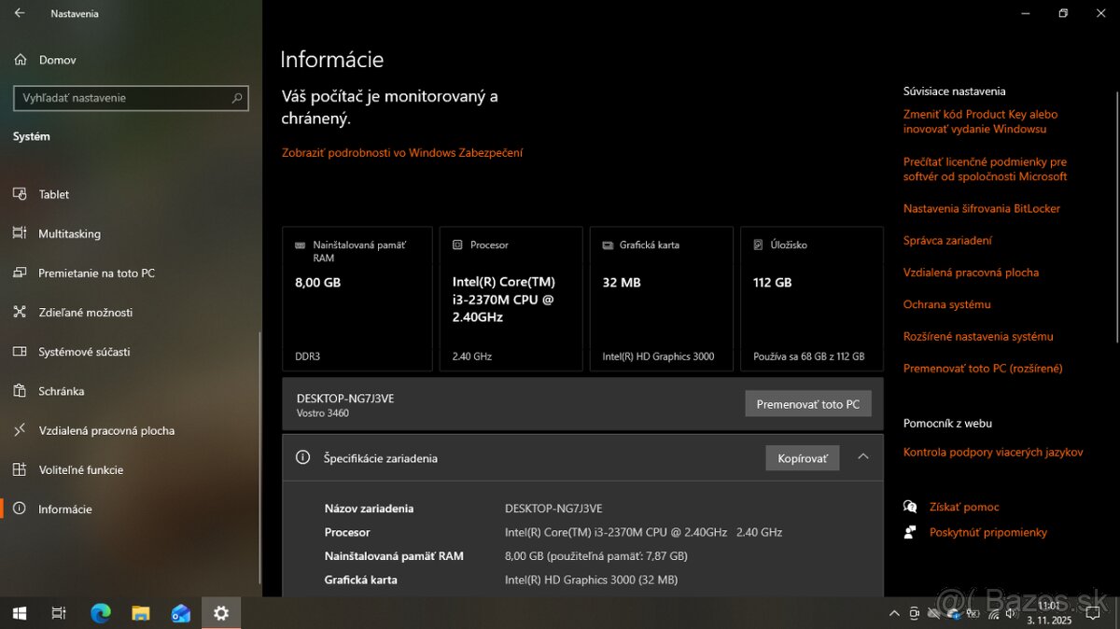Open Schránka settings page

tap(61, 391)
